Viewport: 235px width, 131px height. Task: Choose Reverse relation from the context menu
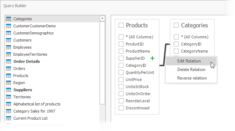tap(191, 78)
